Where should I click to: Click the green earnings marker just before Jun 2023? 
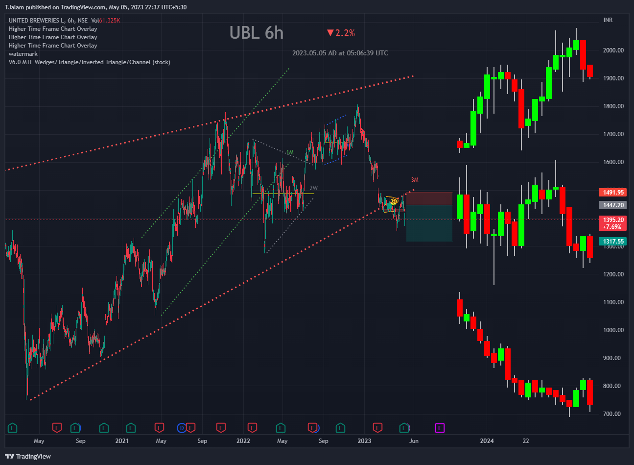click(x=404, y=428)
